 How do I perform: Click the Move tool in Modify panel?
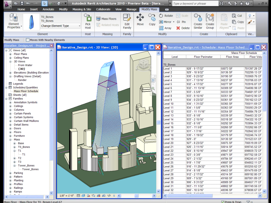pos(140,20)
